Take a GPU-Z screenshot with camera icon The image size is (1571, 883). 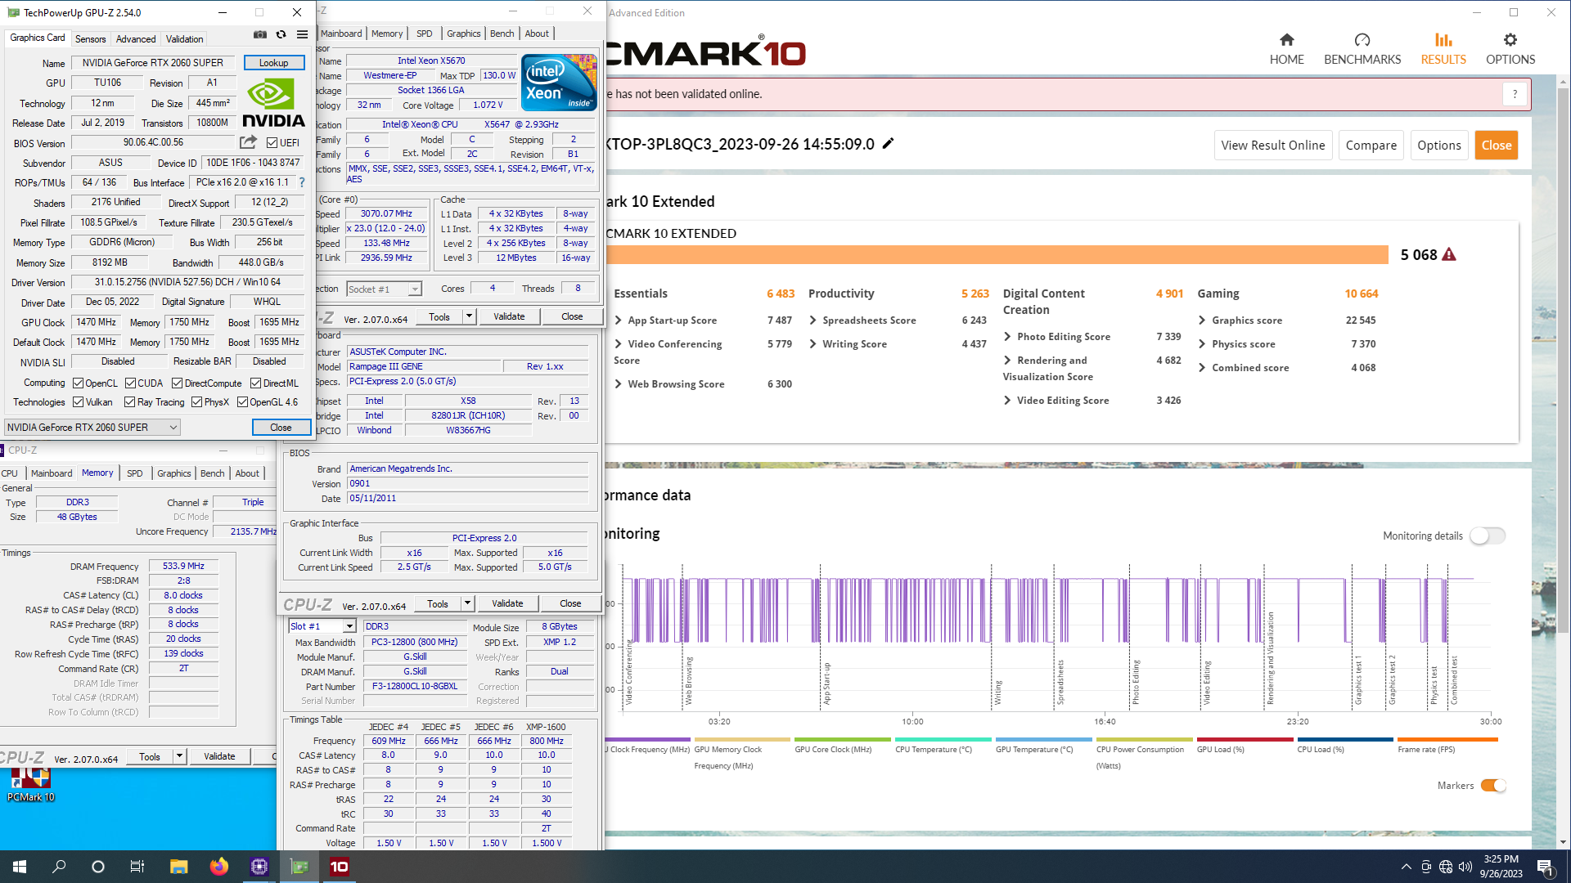[x=259, y=34]
